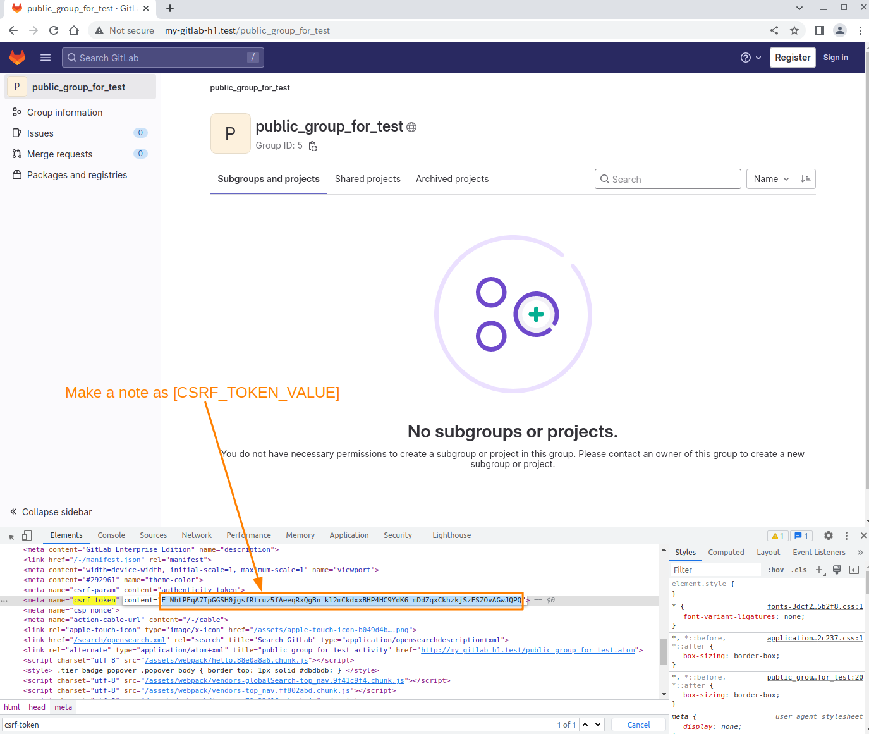Screen dimensions: 869x734
Task: Activate the DevTools inspect element picker
Action: pyautogui.click(x=10, y=535)
